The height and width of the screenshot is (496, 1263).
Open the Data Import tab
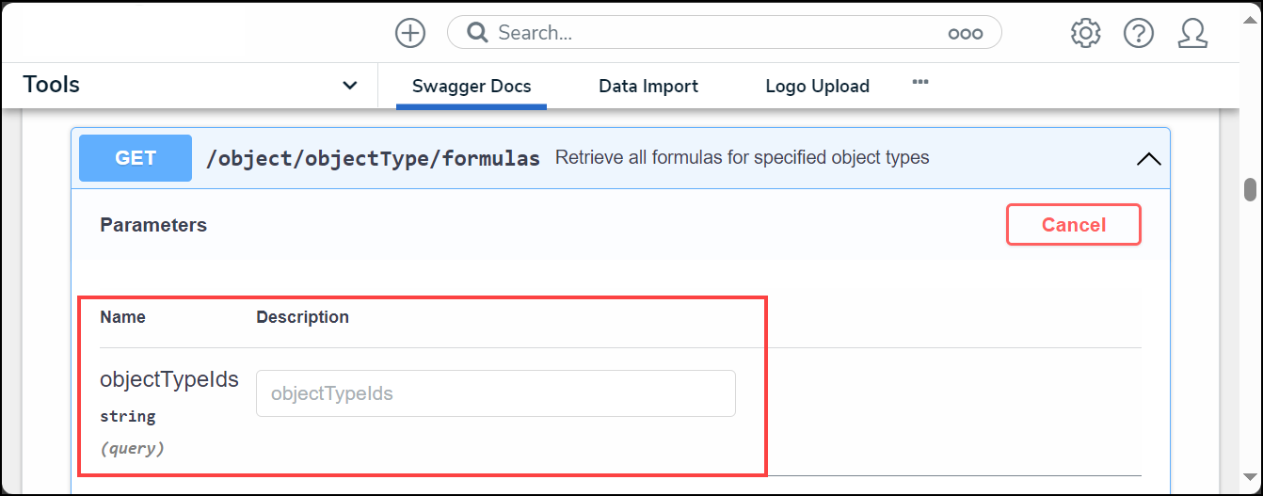(x=648, y=87)
